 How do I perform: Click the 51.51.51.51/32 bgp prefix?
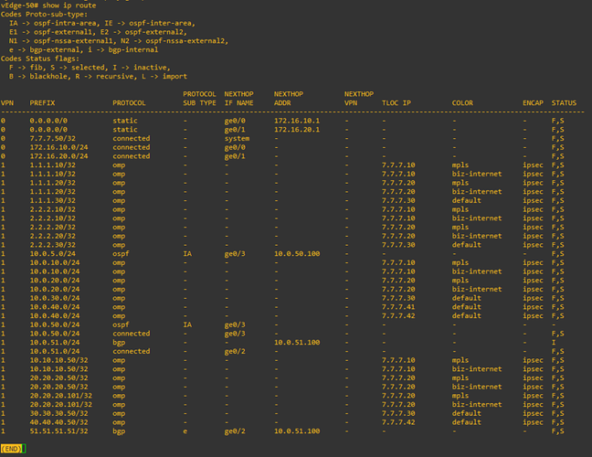point(58,430)
